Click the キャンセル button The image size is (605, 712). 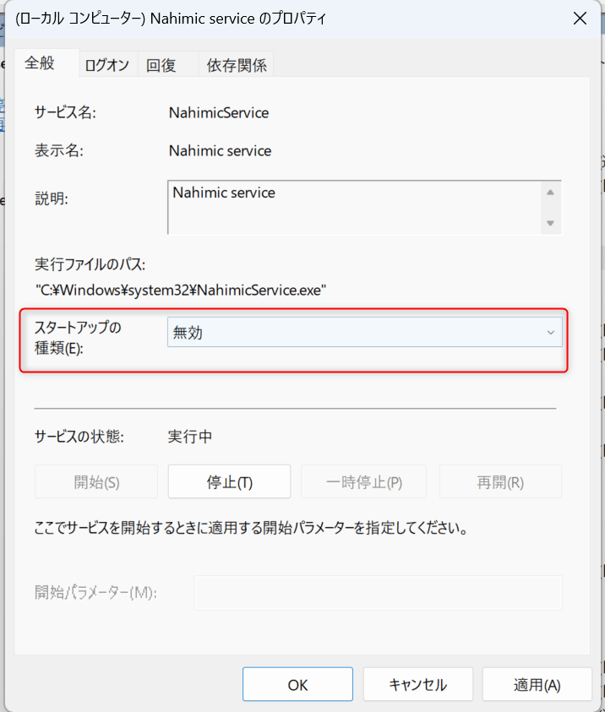(418, 684)
